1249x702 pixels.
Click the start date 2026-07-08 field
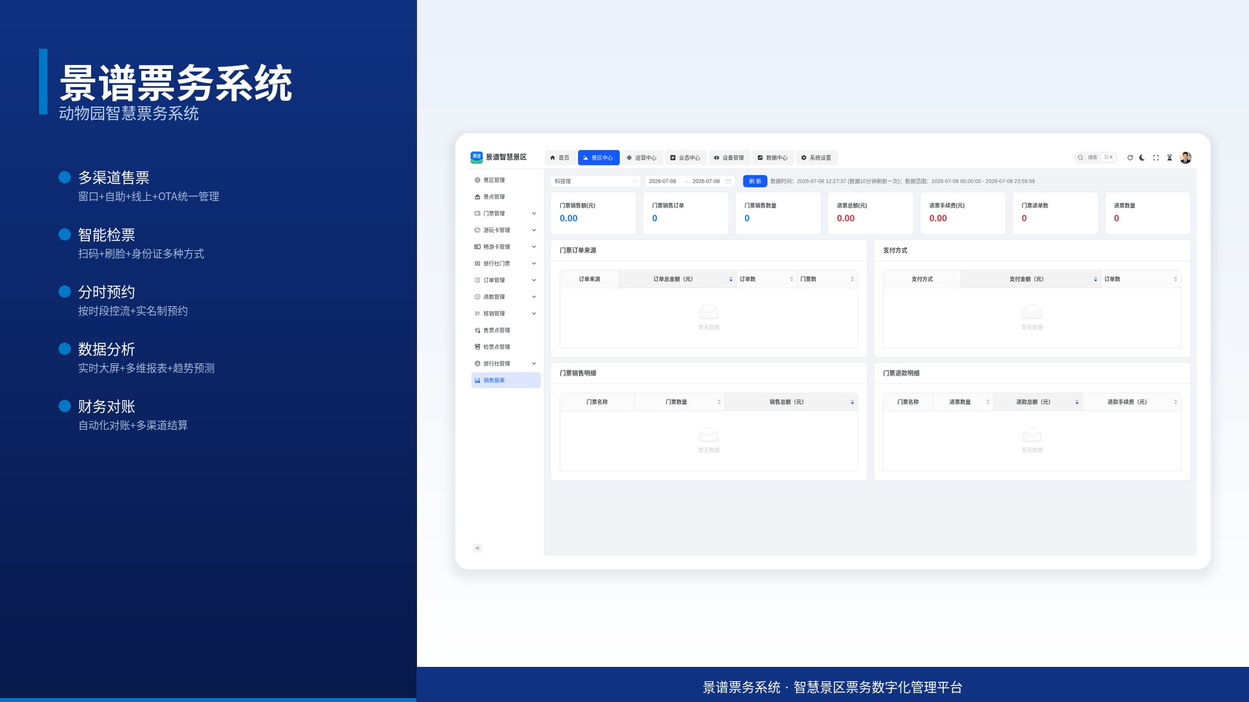663,181
